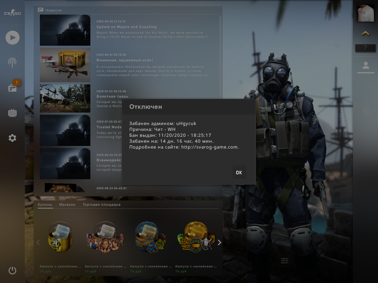The width and height of the screenshot is (378, 283).
Task: Click the power quit icon
Action: tap(12, 270)
